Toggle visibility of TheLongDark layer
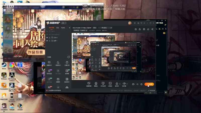The width and height of the screenshot is (201, 113). pos(47,34)
